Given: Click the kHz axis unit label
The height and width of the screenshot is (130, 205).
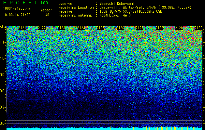Looking at the screenshot, I should pyautogui.click(x=3, y=26).
